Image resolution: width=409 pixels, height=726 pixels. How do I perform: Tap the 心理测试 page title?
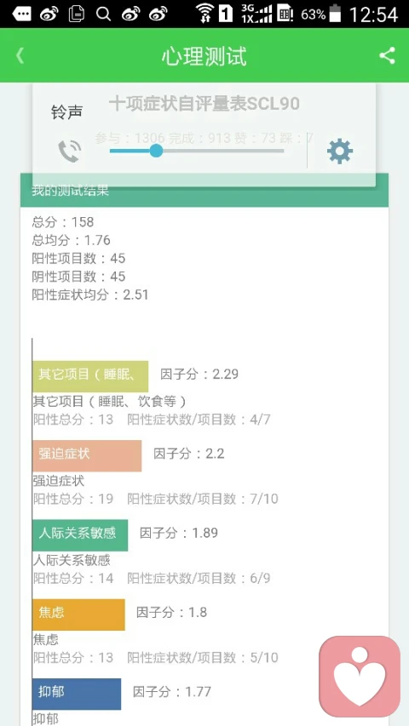204,56
